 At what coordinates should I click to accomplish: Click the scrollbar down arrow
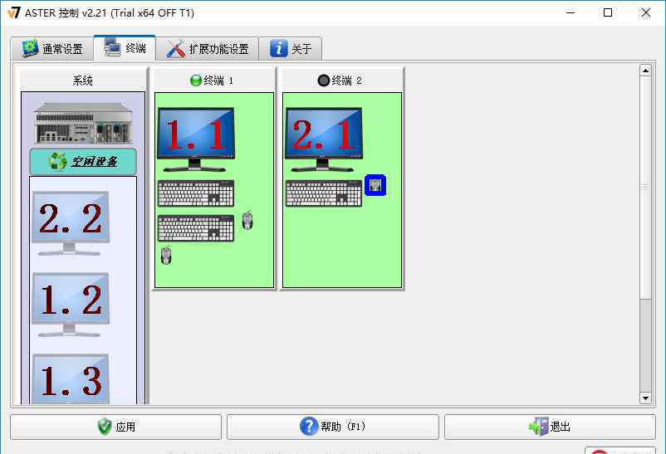tap(645, 398)
